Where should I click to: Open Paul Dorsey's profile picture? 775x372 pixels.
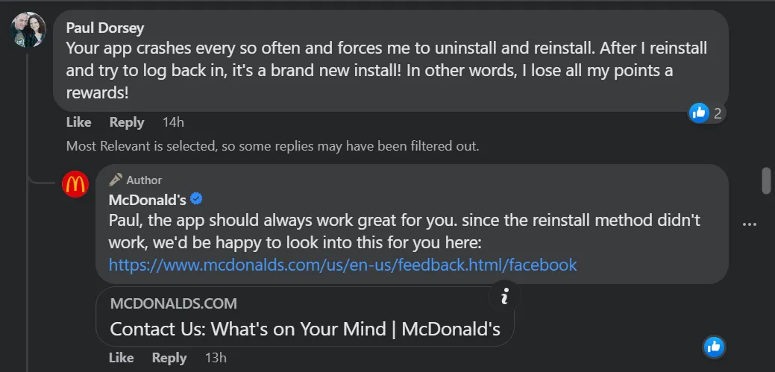pyautogui.click(x=29, y=31)
